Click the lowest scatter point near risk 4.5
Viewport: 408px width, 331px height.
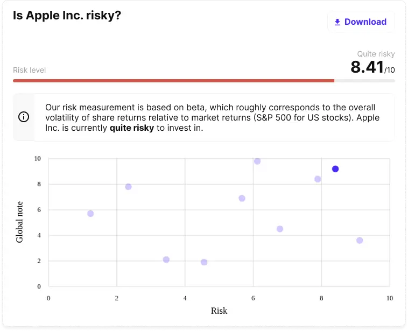[204, 262]
